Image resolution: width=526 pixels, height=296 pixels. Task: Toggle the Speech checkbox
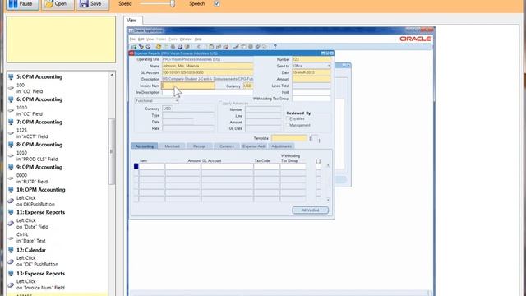click(217, 3)
